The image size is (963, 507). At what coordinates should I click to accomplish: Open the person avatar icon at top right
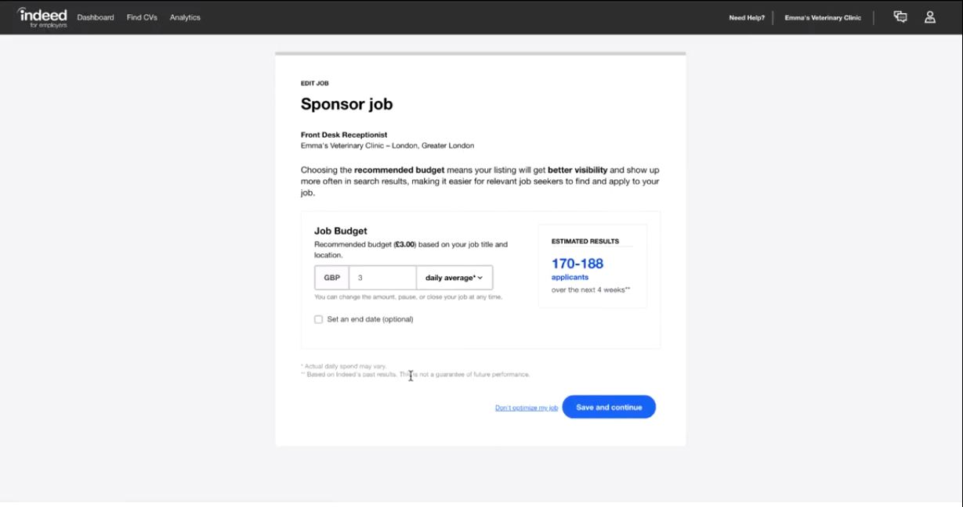pyautogui.click(x=929, y=16)
